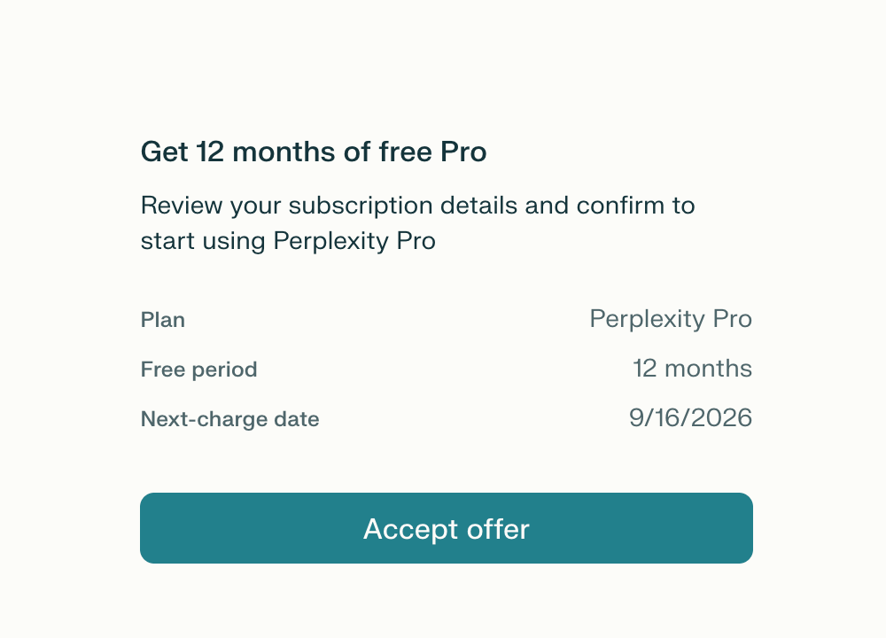Click the "start using Perplexity Pro" text line
Screen dimensions: 886x638
pyautogui.click(x=288, y=241)
